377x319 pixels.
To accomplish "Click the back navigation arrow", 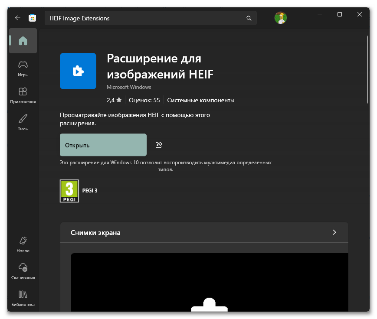I will (x=17, y=18).
